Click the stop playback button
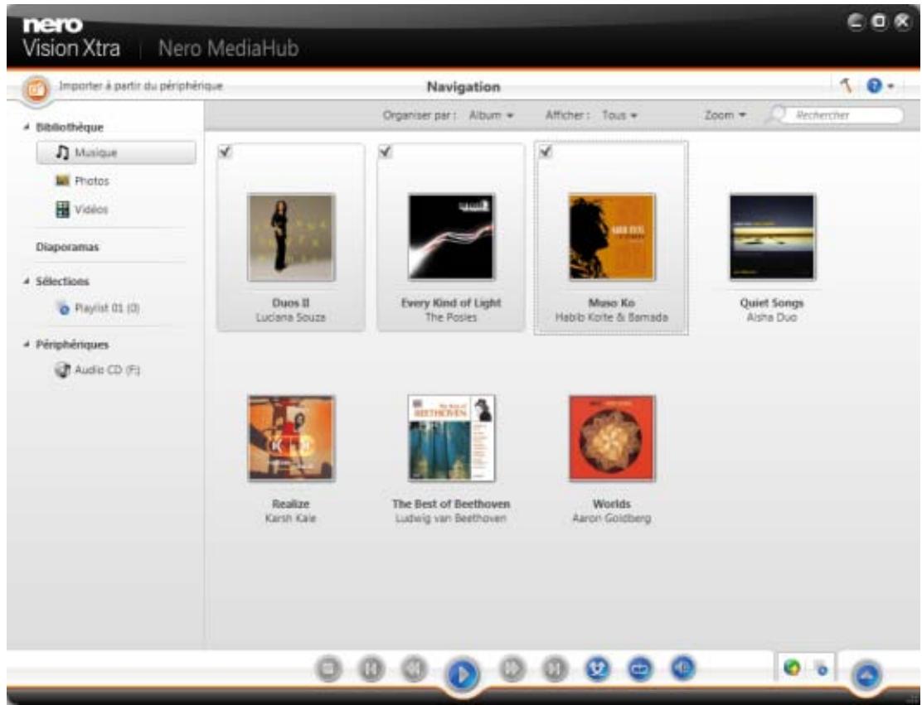 click(x=329, y=669)
